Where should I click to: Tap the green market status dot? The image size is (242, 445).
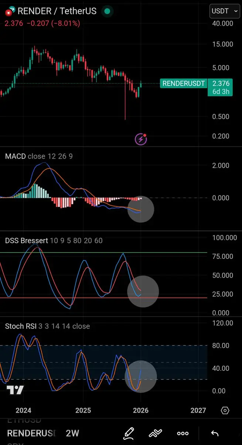tap(107, 11)
